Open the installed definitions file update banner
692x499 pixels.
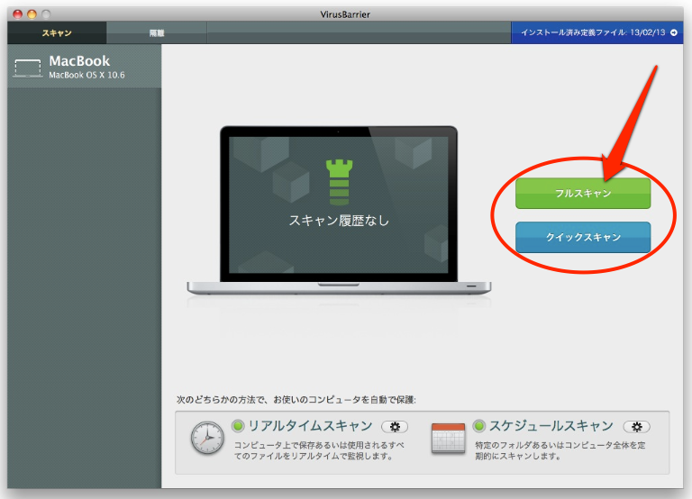596,32
